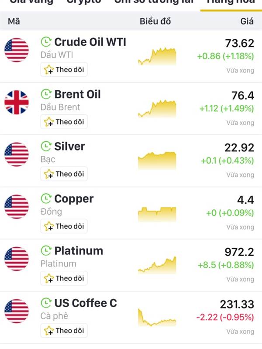The width and height of the screenshot is (262, 349).
Task: Switch to the Crypto tab
Action: 84,2
